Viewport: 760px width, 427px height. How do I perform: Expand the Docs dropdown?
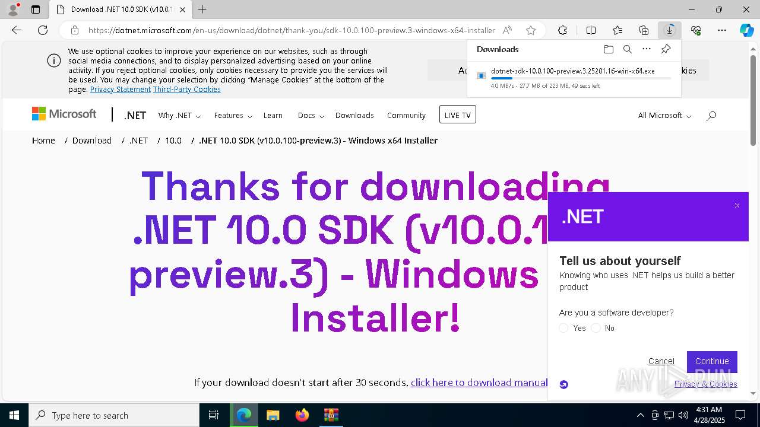click(x=311, y=116)
